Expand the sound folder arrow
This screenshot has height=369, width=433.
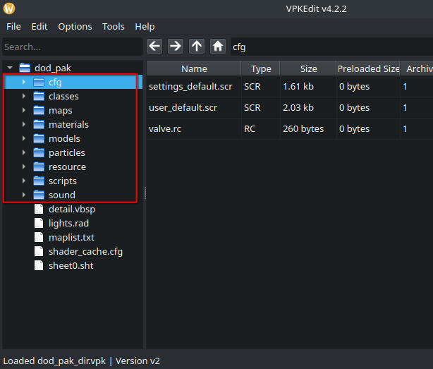[x=23, y=195]
